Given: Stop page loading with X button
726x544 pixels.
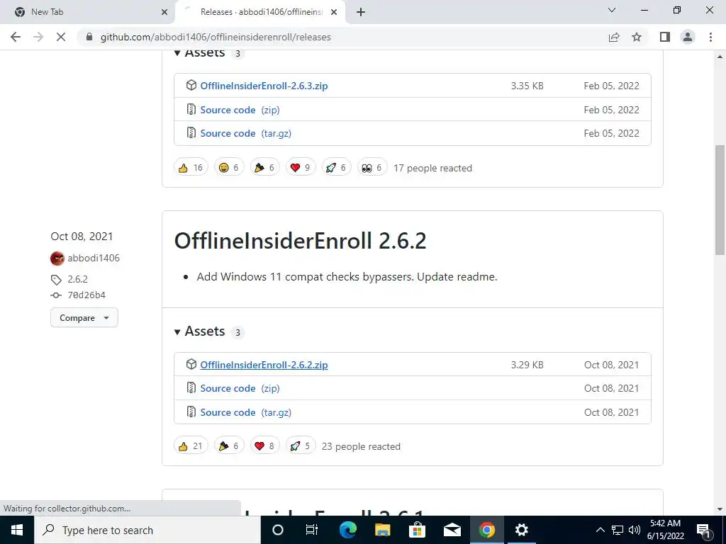Looking at the screenshot, I should [x=61, y=37].
